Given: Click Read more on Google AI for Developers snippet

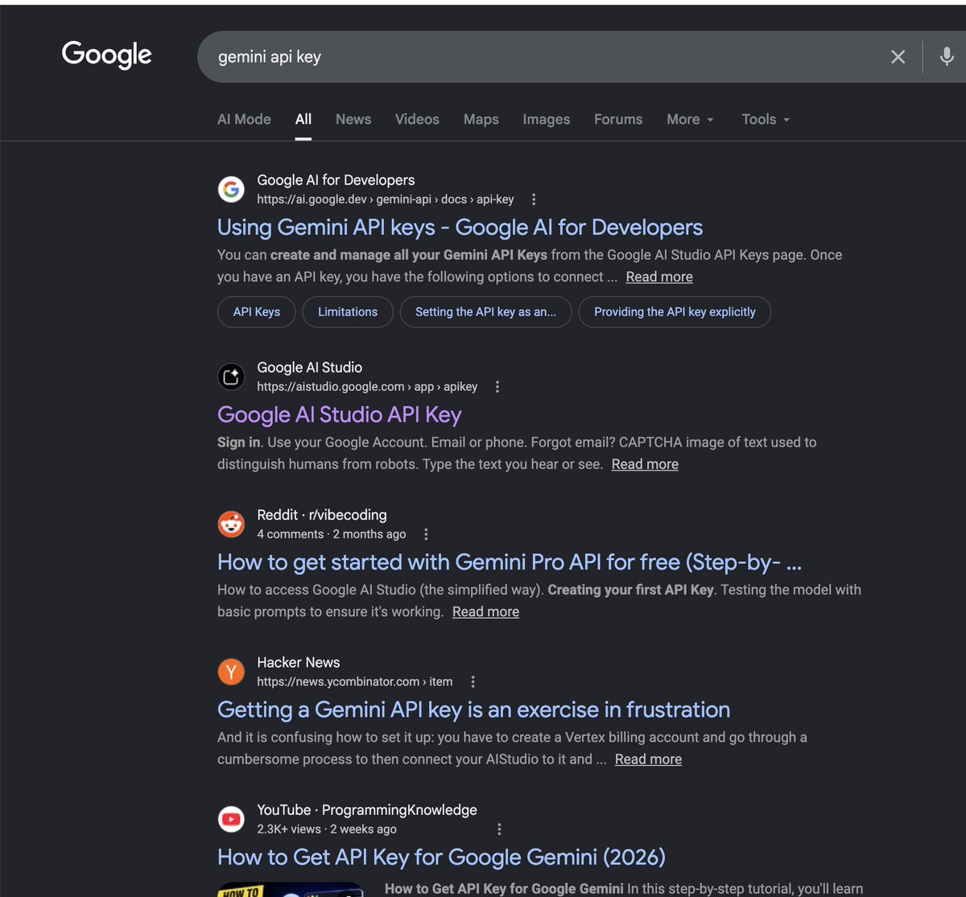Looking at the screenshot, I should [x=659, y=277].
